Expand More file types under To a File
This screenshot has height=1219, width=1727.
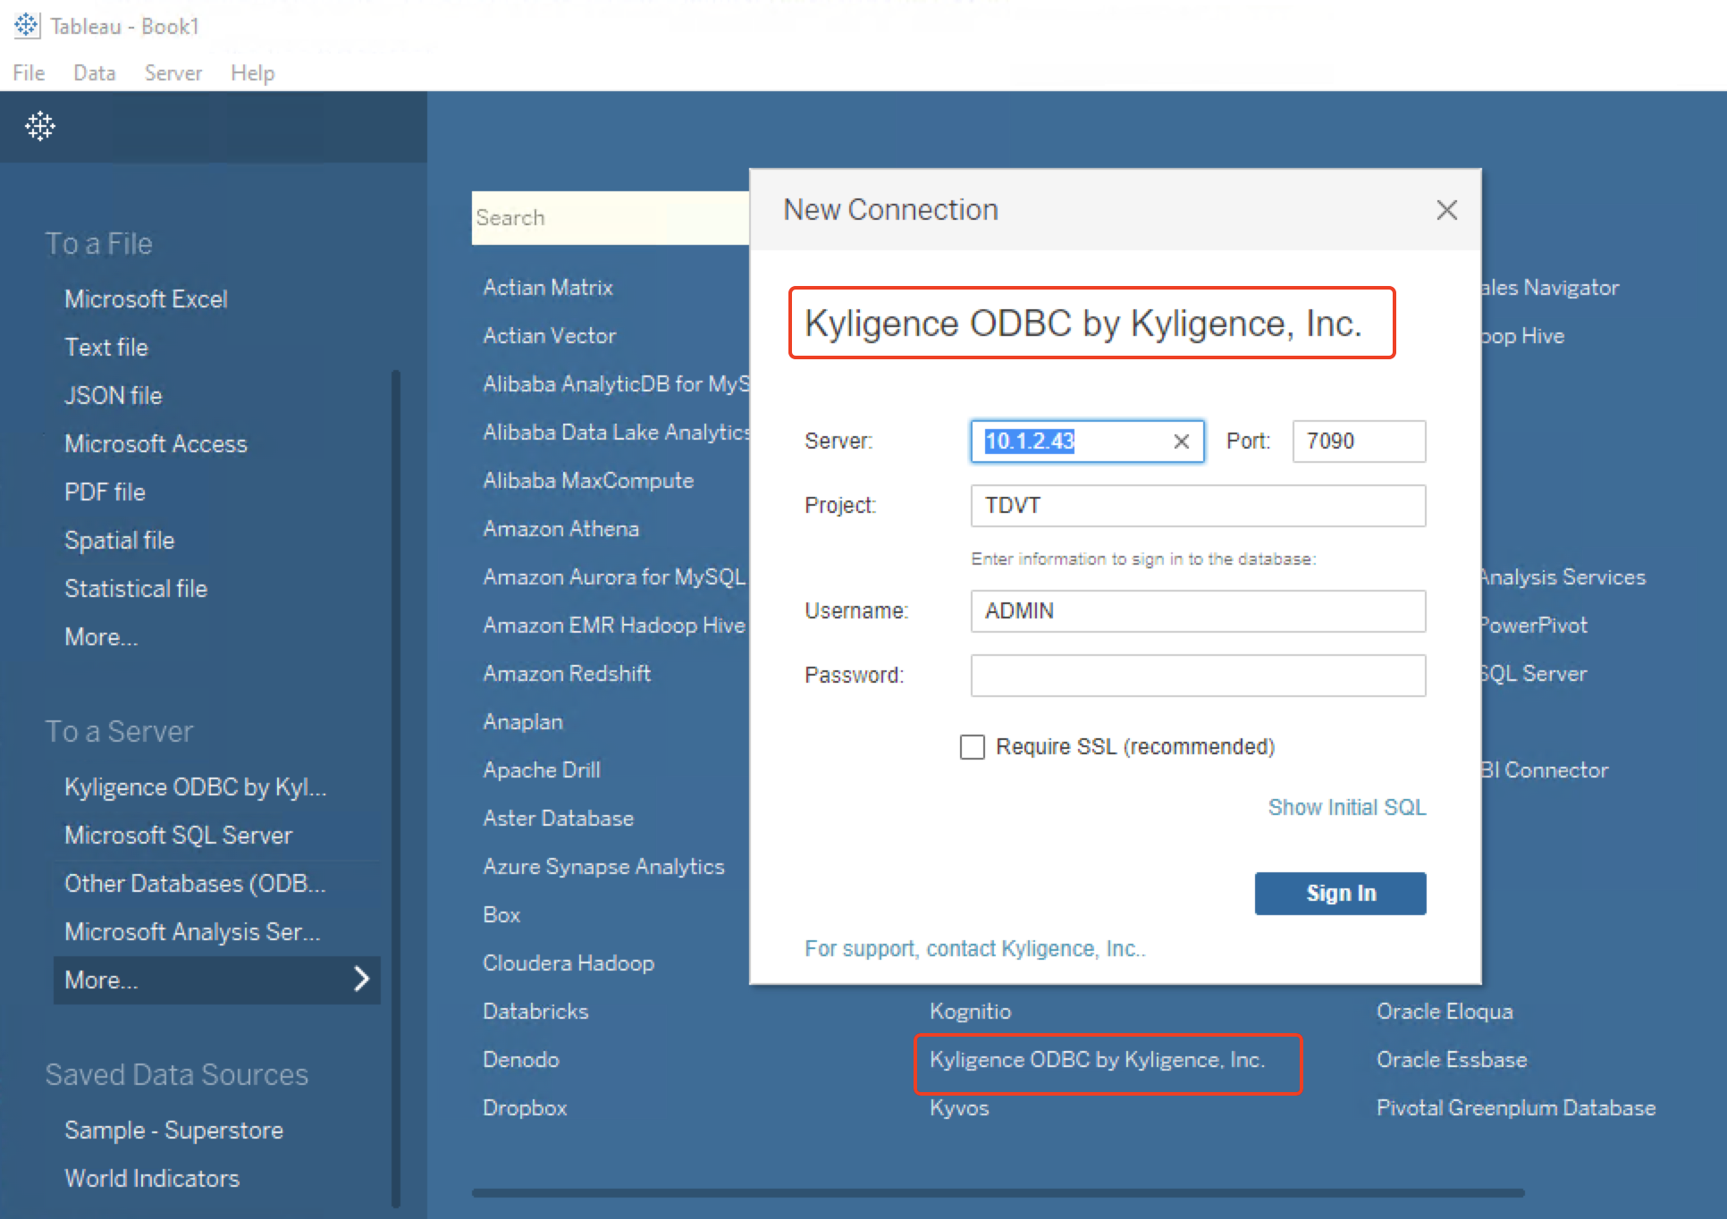tap(101, 636)
